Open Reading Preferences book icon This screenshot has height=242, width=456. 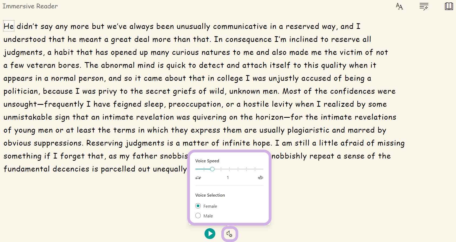(x=449, y=6)
